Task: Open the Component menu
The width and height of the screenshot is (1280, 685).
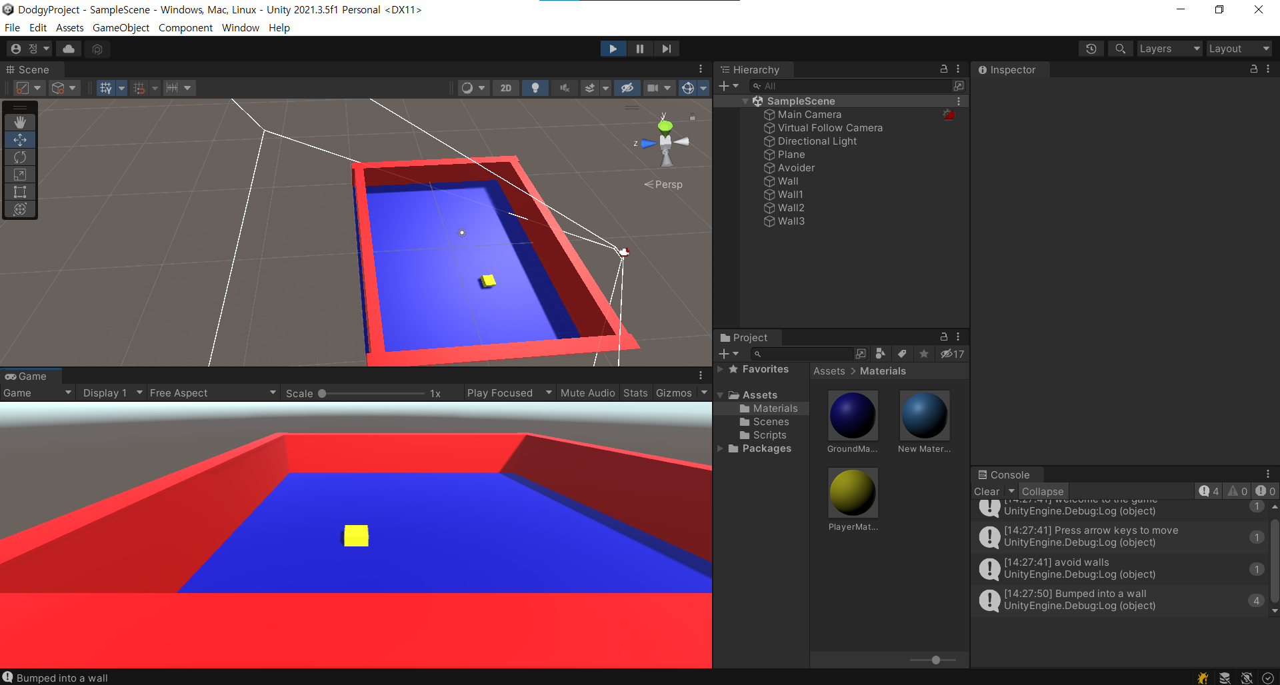Action: [x=185, y=27]
